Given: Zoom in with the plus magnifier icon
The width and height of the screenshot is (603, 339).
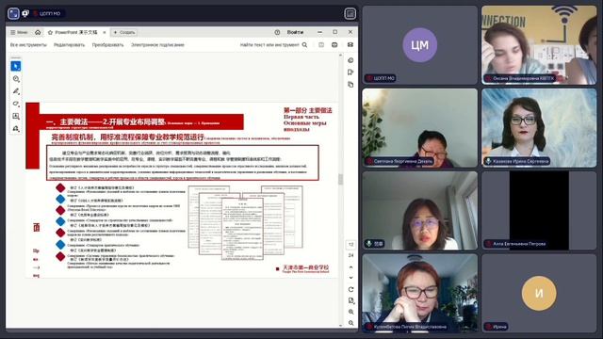Looking at the screenshot, I should coord(350,312).
